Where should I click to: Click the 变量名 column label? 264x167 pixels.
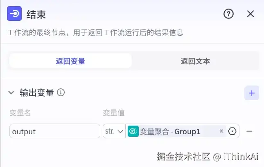(x=20, y=113)
